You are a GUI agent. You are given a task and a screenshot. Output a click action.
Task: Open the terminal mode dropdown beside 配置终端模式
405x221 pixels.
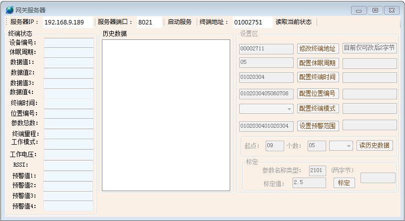266,109
